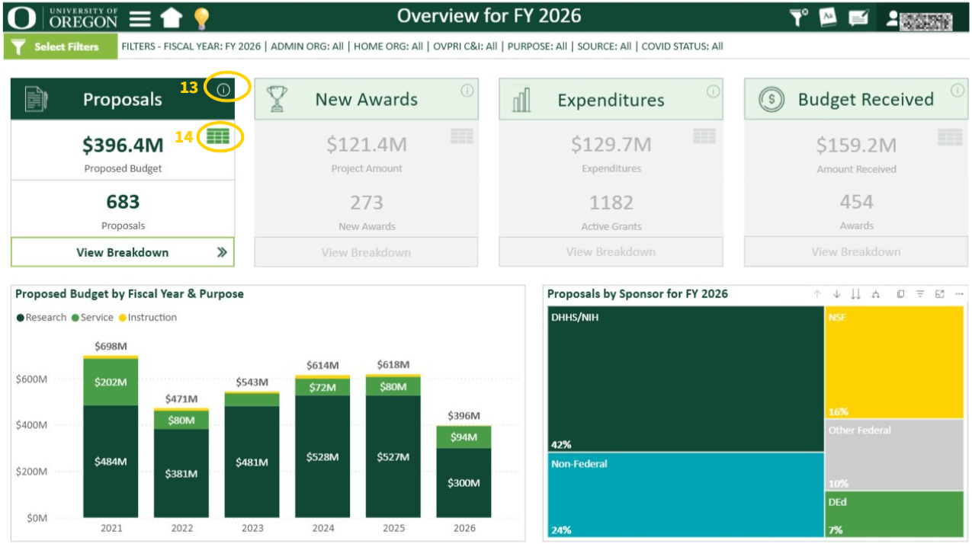Click the treemap drill up arrow
The height and width of the screenshot is (544, 972).
click(817, 294)
